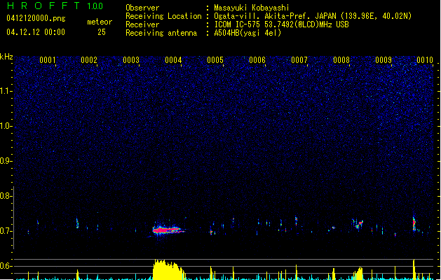Screen dimensions: 441x280
Task: Click the Receiving antenna field label
Action: coord(161,33)
